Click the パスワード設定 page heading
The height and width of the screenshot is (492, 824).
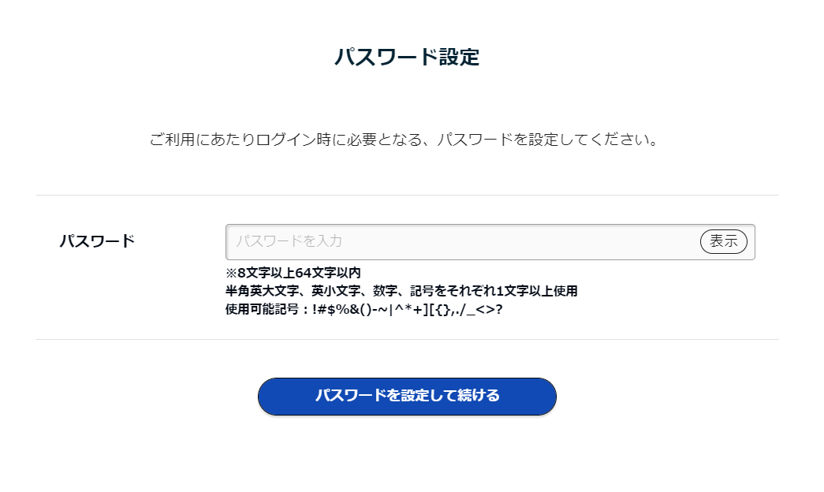407,58
